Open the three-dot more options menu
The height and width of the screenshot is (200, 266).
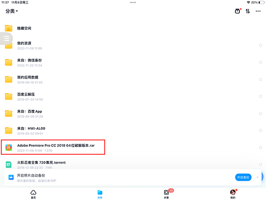(258, 11)
